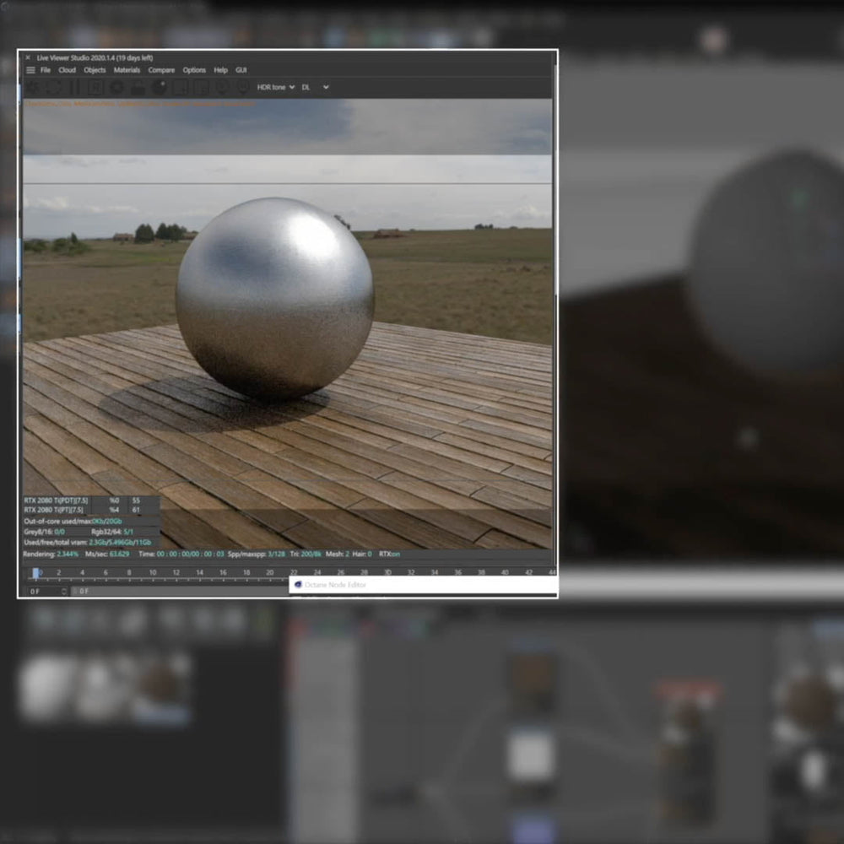844x844 pixels.
Task: Open the Materials menu
Action: [x=127, y=70]
